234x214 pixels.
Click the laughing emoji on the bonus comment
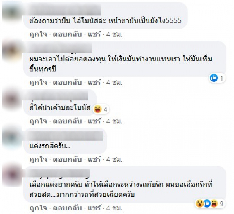pyautogui.click(x=97, y=109)
